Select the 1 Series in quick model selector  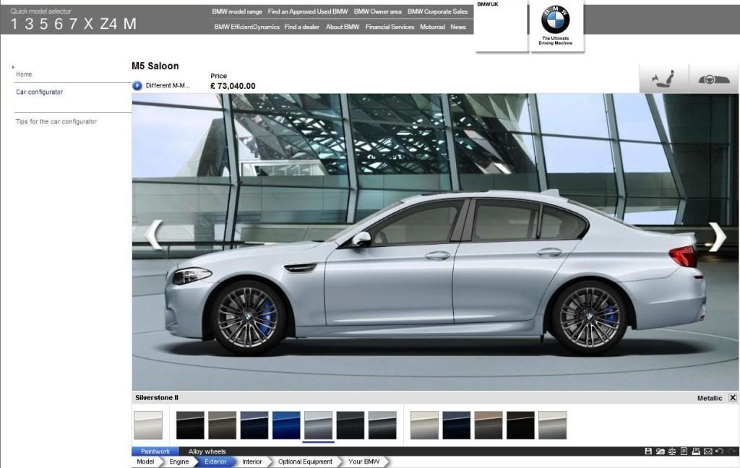(14, 24)
